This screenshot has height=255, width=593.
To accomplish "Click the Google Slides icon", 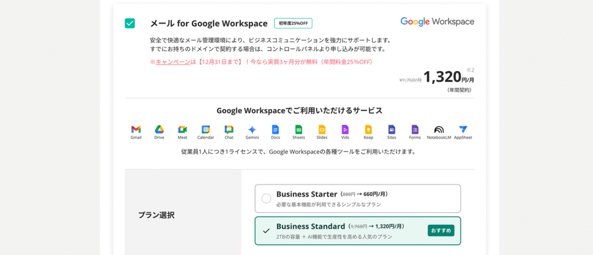I will click(x=322, y=130).
